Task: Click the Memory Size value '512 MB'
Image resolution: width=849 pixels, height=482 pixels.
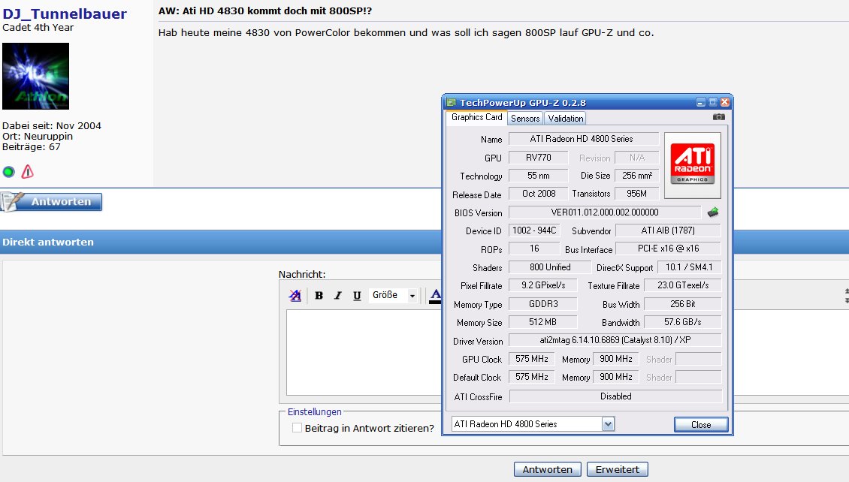Action: coord(543,322)
